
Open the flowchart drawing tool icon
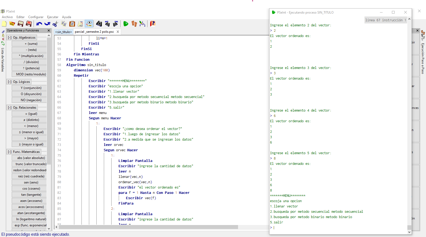pos(142,24)
